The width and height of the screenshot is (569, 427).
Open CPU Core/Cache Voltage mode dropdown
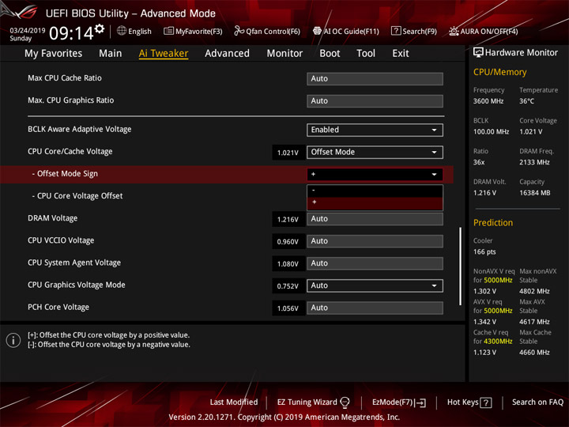coord(375,152)
